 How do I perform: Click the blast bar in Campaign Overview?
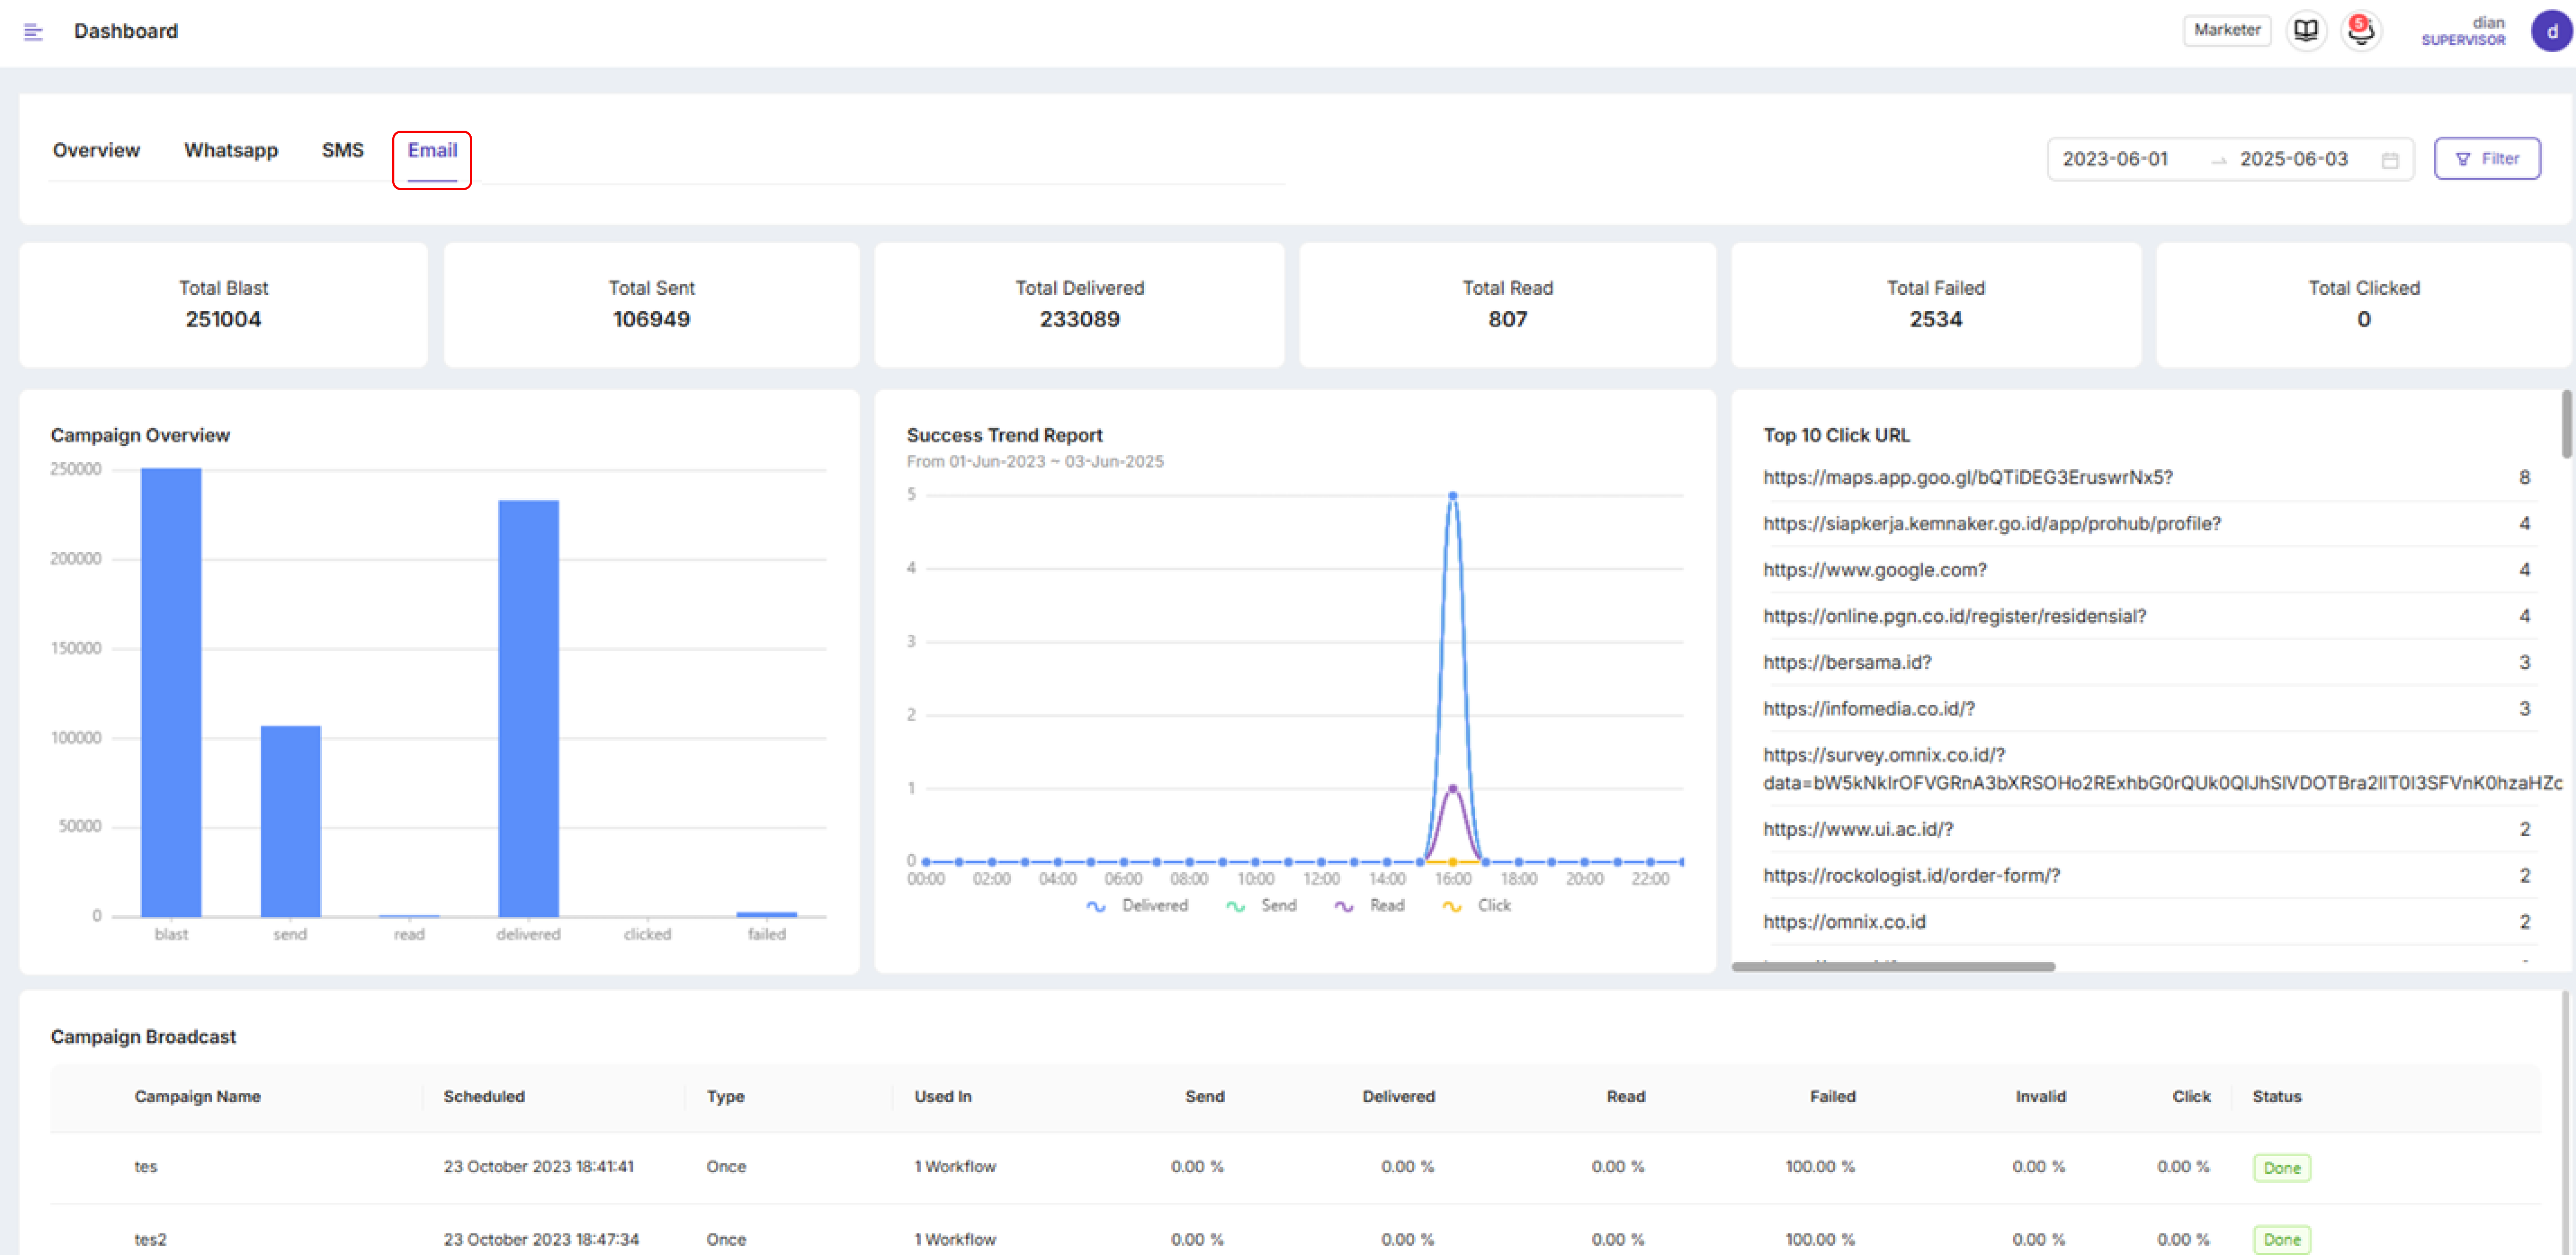171,692
